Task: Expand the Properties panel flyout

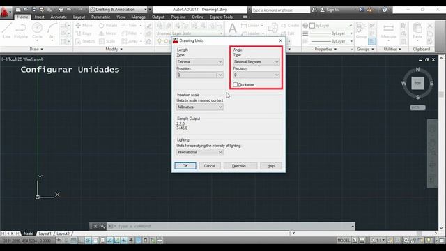Action: point(325,50)
